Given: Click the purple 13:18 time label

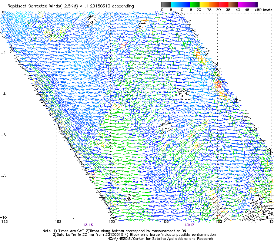Looking at the screenshot, I should (x=88, y=225).
